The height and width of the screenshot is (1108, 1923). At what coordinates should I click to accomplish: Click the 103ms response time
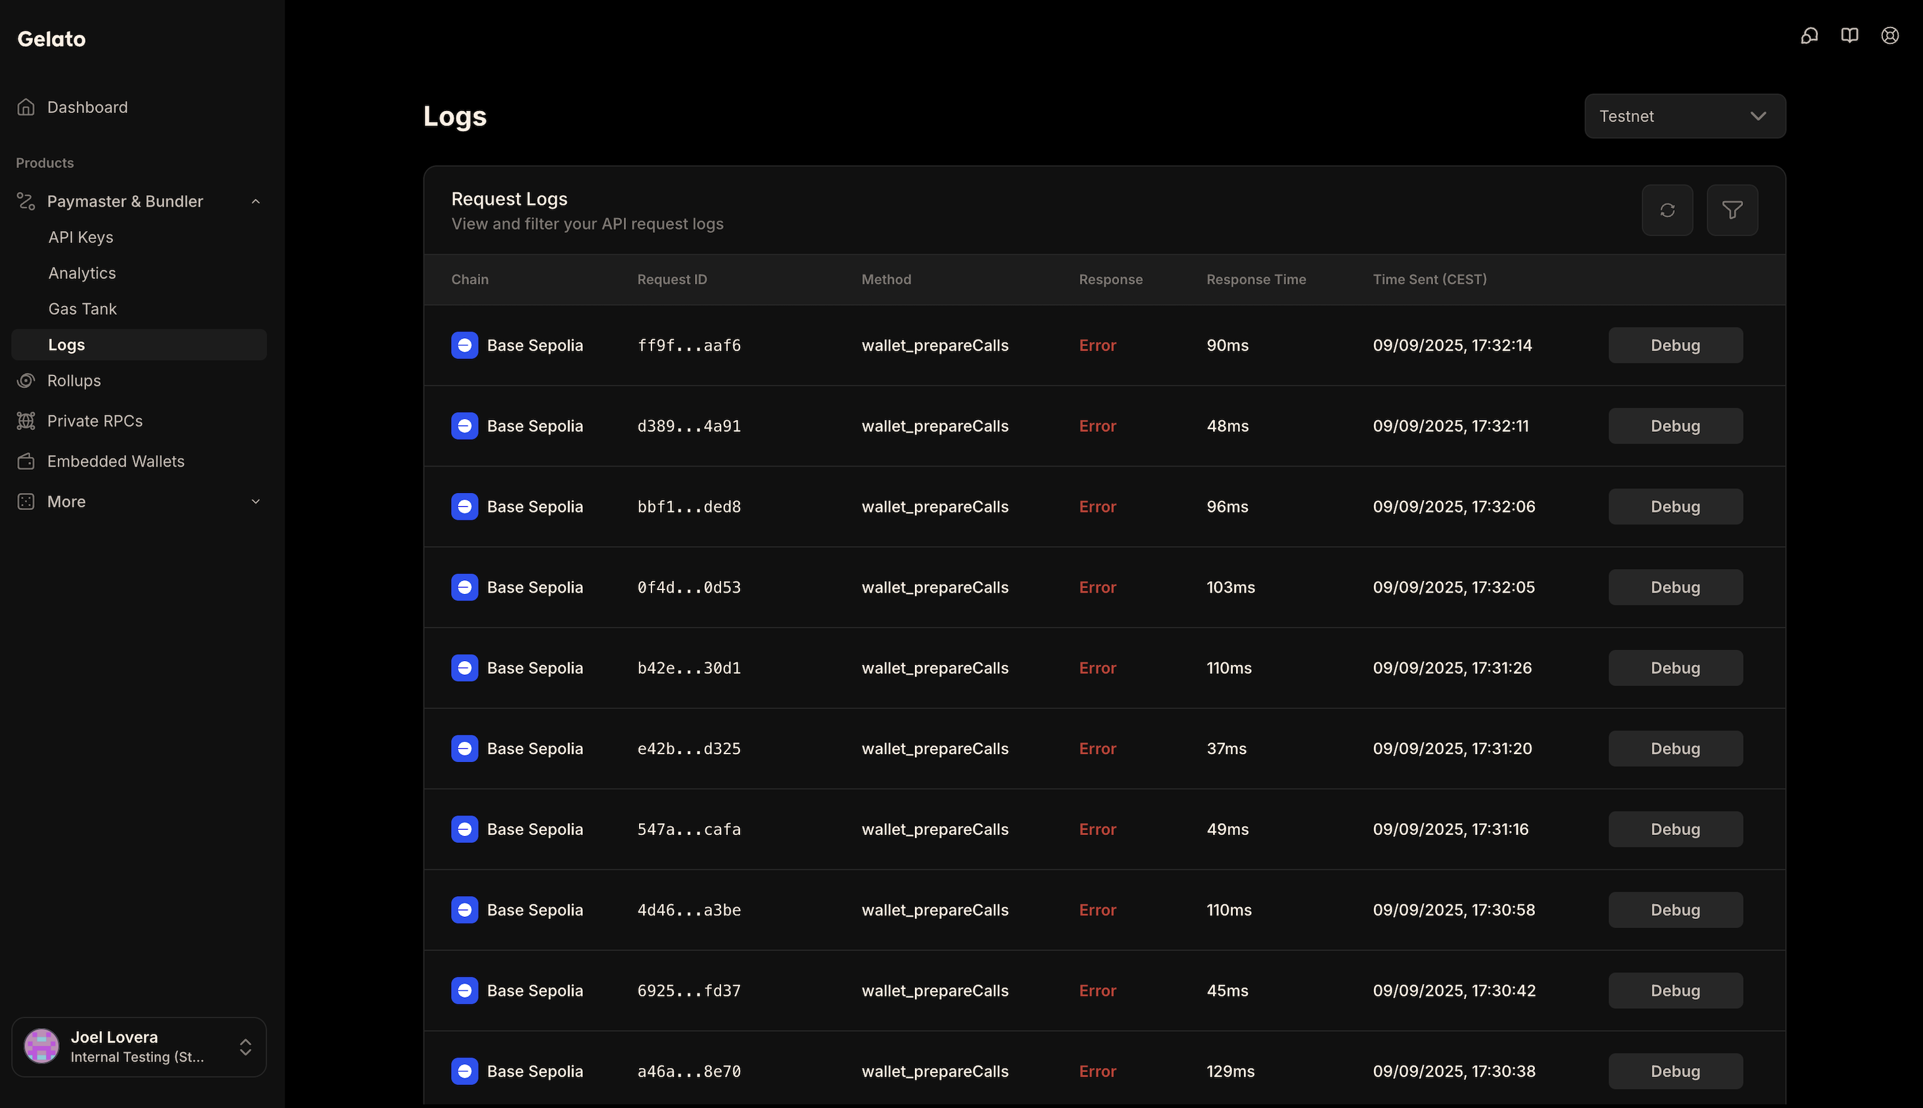click(x=1231, y=587)
